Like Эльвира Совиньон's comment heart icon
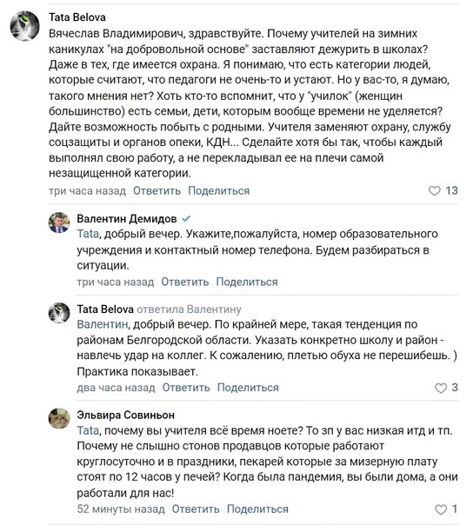The height and width of the screenshot is (525, 473). pos(441,509)
